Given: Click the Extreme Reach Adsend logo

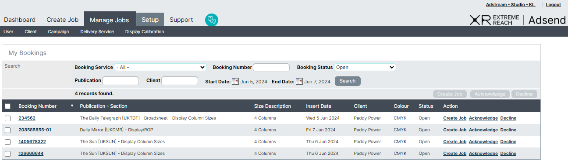Looking at the screenshot, I should coord(517,20).
